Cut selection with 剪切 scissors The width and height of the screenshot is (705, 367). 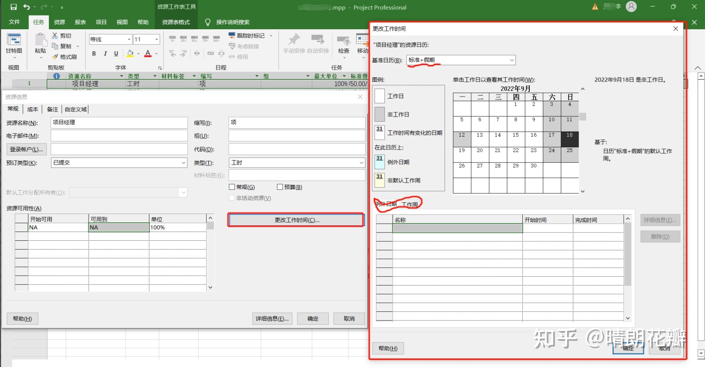pyautogui.click(x=61, y=36)
